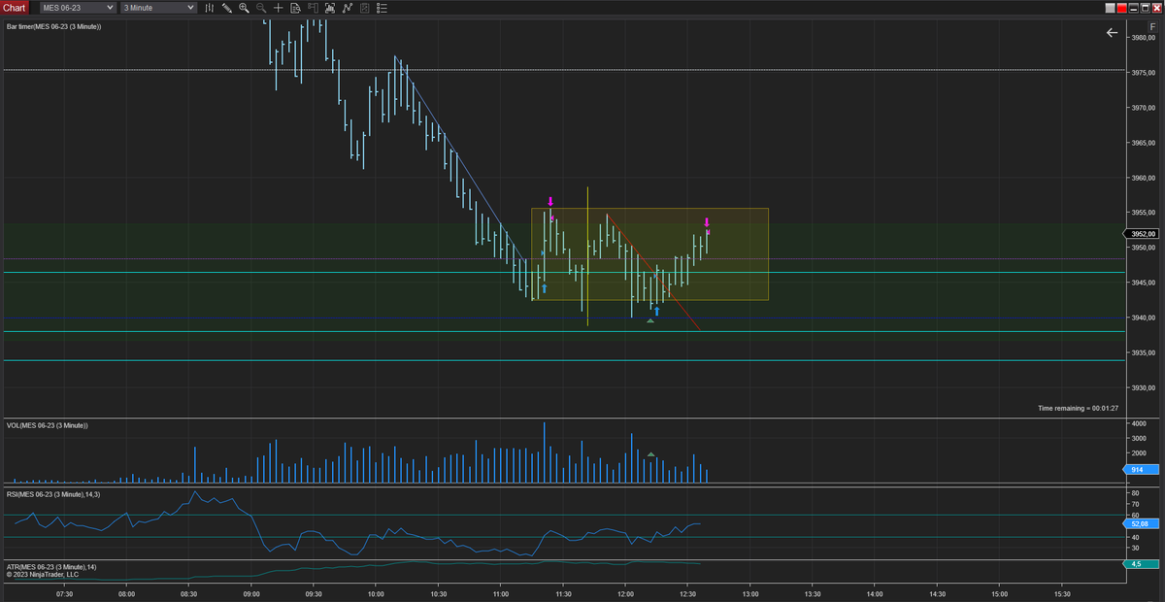Click the zoom in magnifier icon

[244, 8]
